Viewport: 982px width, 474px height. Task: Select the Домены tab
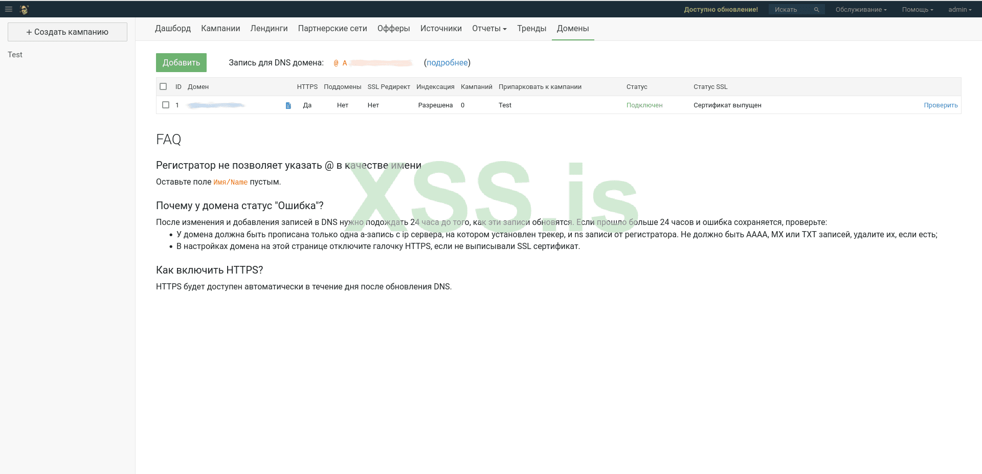[x=573, y=29]
